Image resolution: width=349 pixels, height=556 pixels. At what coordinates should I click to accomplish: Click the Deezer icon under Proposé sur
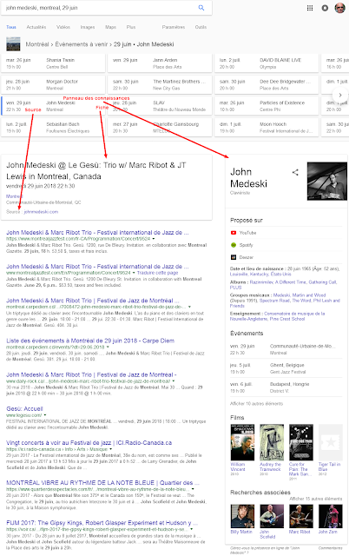coord(234,257)
